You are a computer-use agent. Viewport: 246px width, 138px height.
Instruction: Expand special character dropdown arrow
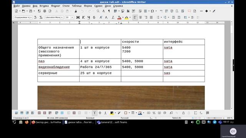tap(156, 11)
